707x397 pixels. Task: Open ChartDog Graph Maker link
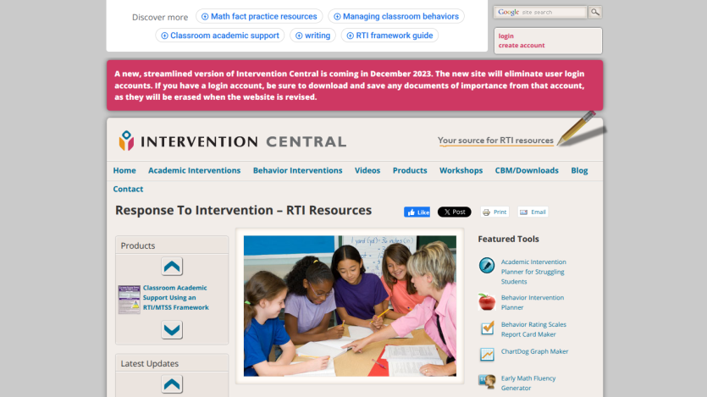click(534, 351)
